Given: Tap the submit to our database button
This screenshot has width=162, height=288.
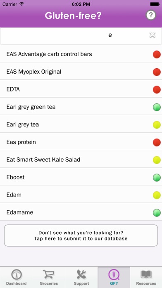Looking at the screenshot, I should (x=81, y=235).
